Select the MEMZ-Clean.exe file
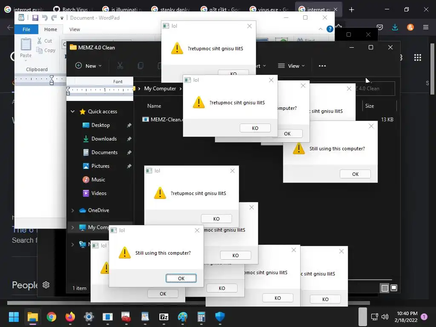The height and width of the screenshot is (327, 436). (163, 120)
